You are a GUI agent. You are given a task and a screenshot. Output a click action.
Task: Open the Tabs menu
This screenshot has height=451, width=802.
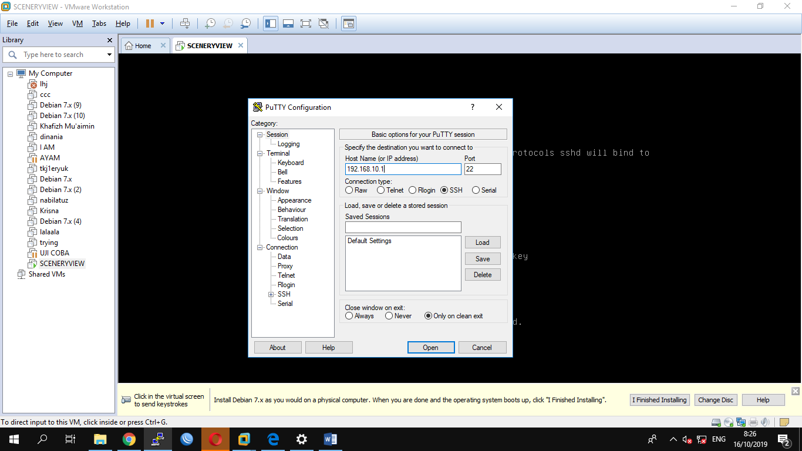click(99, 23)
